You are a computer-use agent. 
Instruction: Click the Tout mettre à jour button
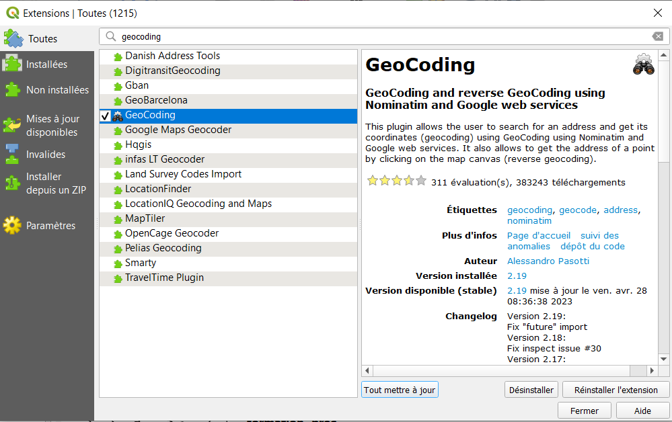tap(400, 390)
